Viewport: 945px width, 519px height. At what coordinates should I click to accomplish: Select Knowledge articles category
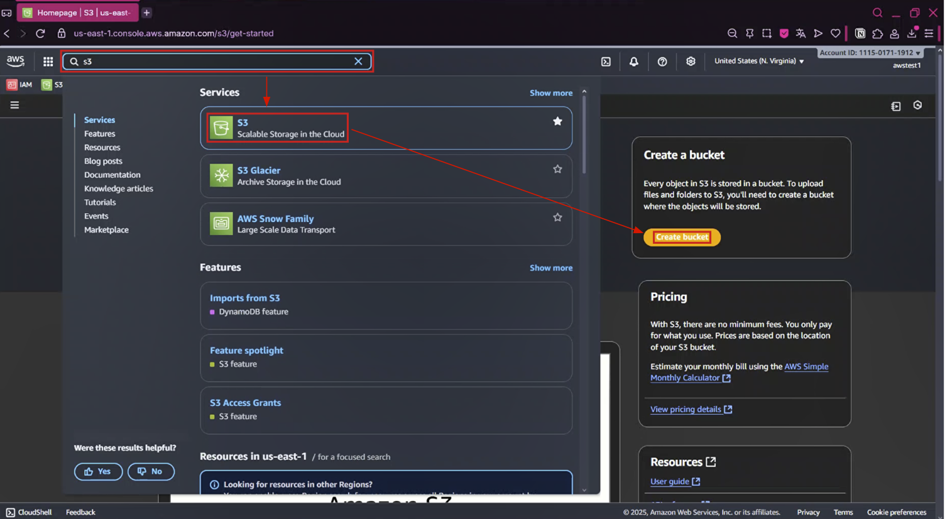pyautogui.click(x=118, y=188)
